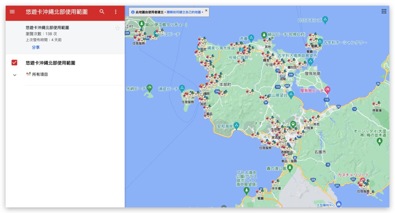Open the three-dot more options menu
The height and width of the screenshot is (213, 395).
tap(116, 12)
